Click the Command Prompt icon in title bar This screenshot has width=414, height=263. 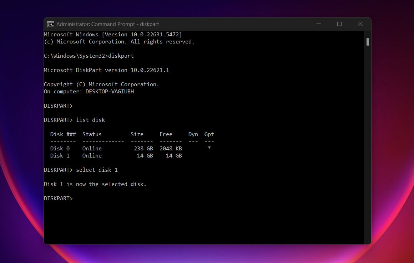(50, 24)
